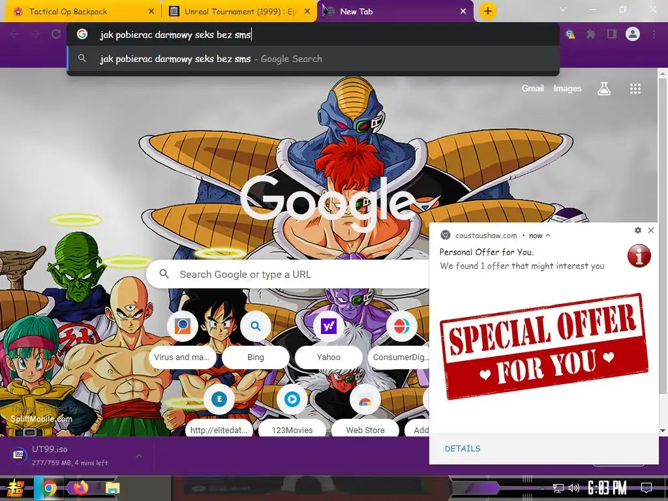Click the SpliffMobile.com theme credit
This screenshot has width=668, height=501.
(x=41, y=419)
